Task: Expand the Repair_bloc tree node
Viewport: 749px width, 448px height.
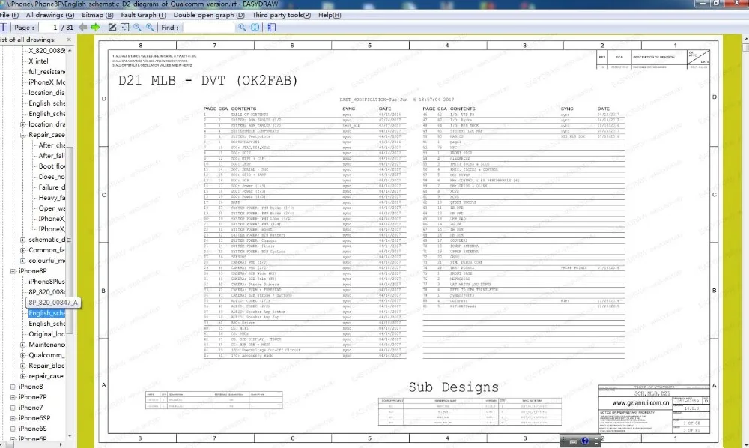Action: coord(22,366)
